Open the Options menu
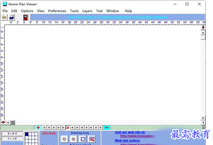Screen dimensions: 213x145 [27, 11]
